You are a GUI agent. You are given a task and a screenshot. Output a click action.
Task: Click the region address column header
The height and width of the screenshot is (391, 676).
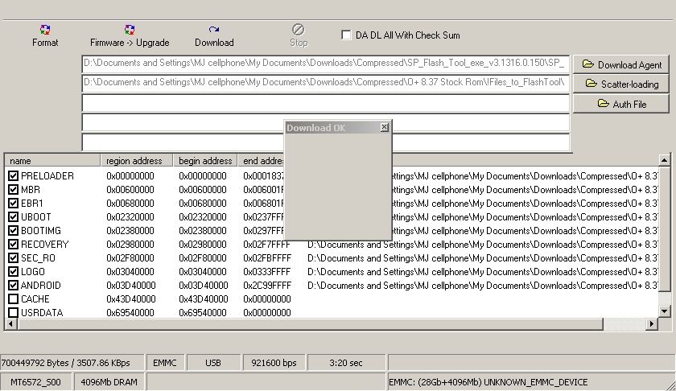click(x=137, y=161)
